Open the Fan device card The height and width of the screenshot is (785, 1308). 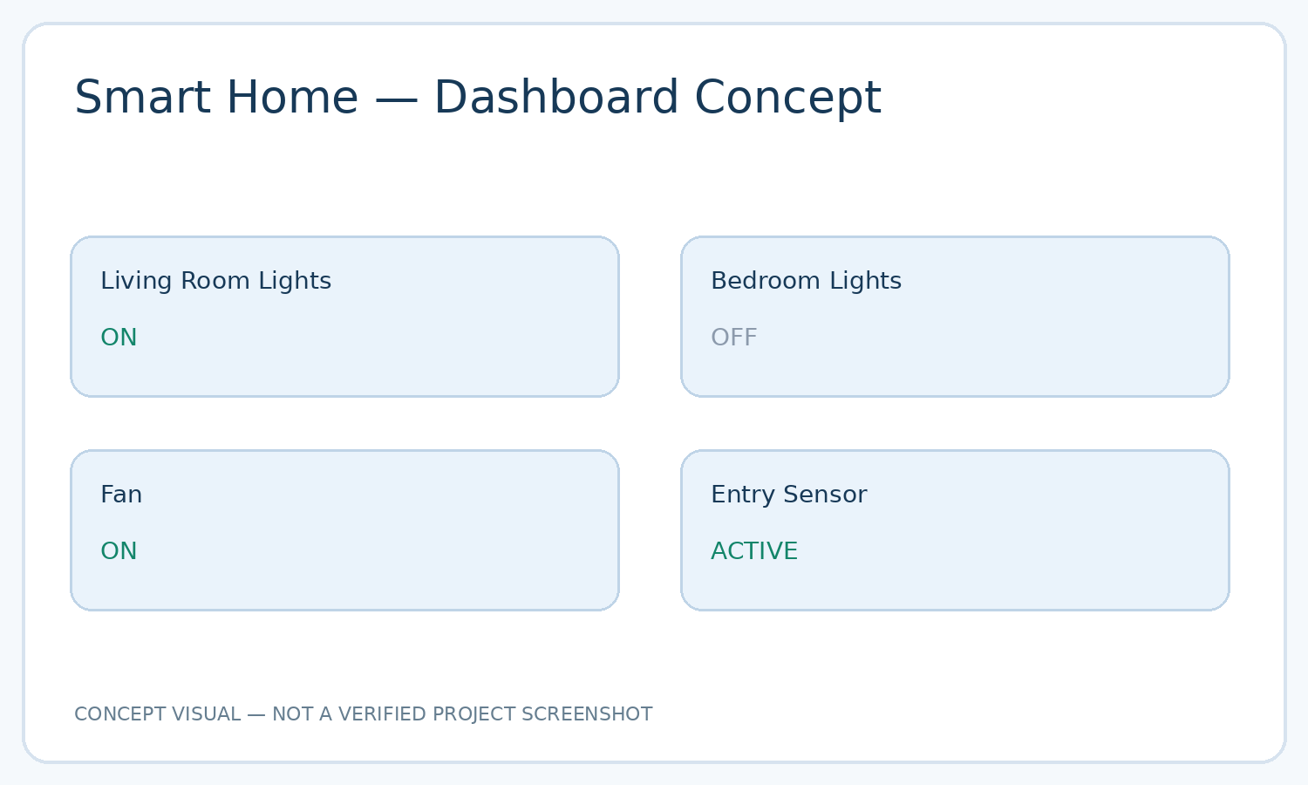[344, 530]
